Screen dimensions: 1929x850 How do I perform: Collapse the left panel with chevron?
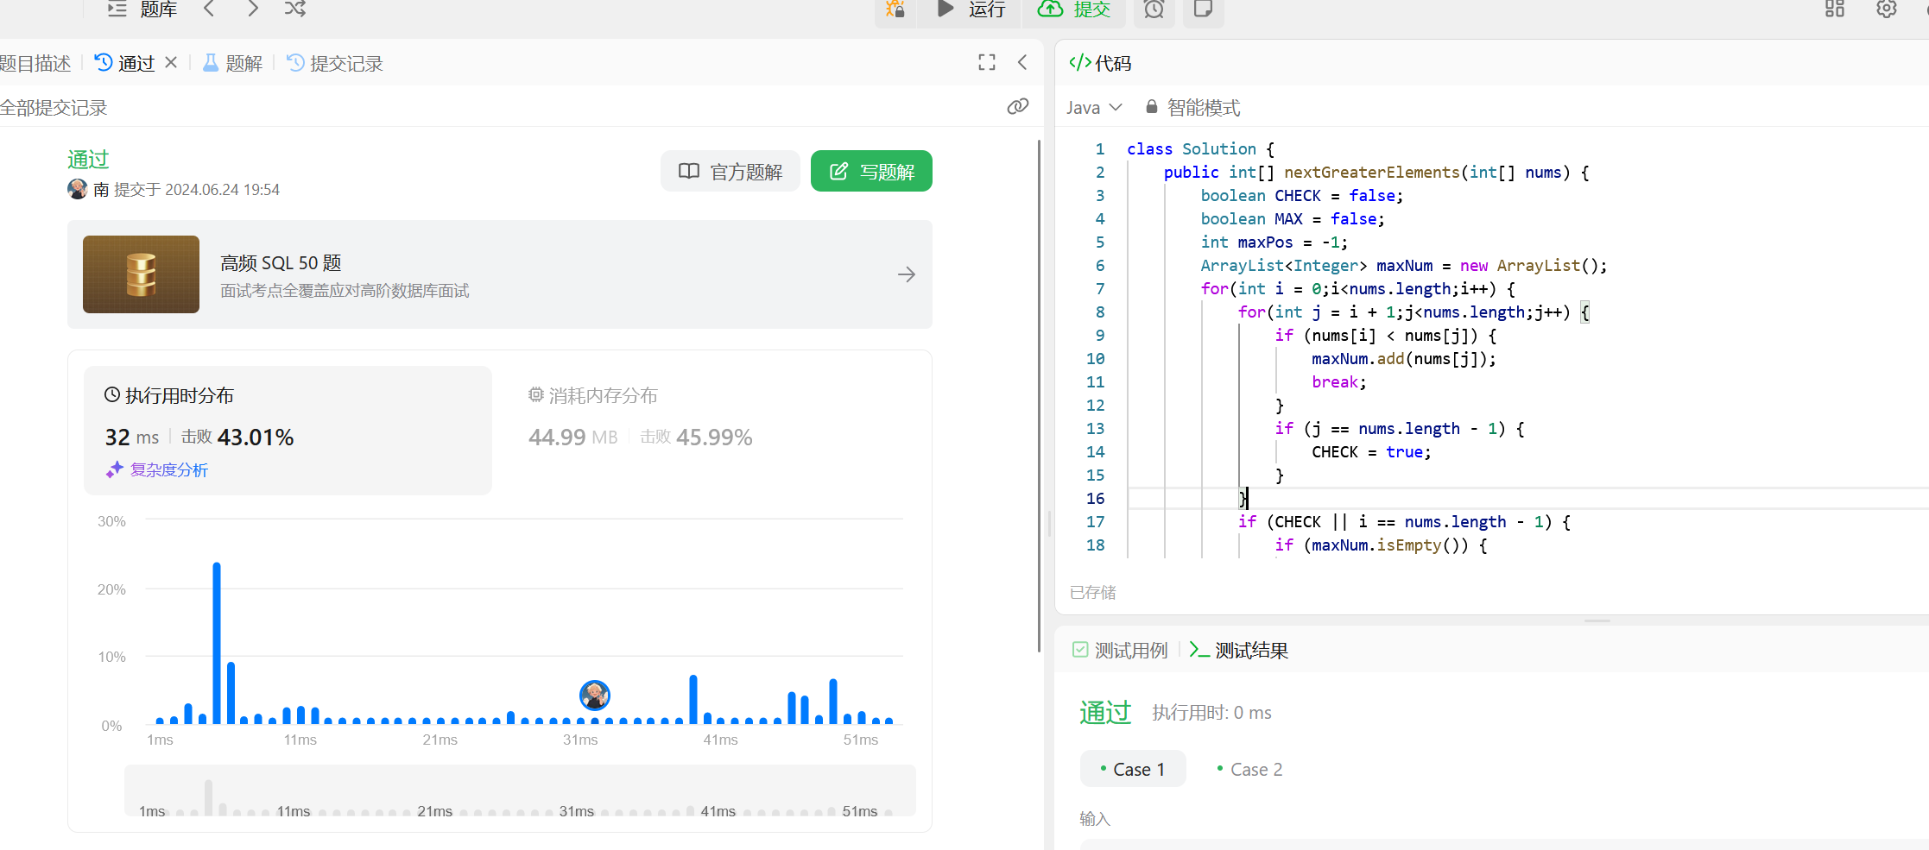coord(1022,62)
